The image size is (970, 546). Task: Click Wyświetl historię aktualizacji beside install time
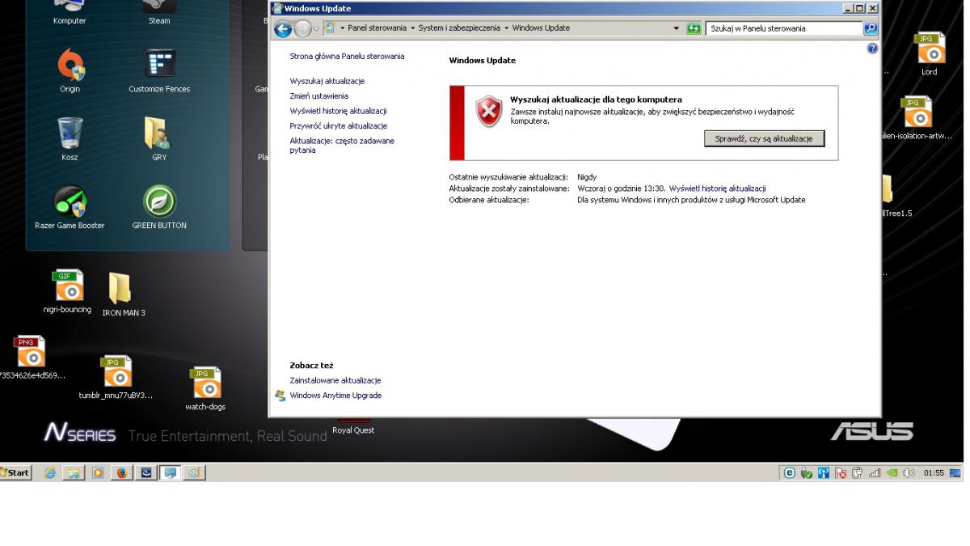pos(718,188)
